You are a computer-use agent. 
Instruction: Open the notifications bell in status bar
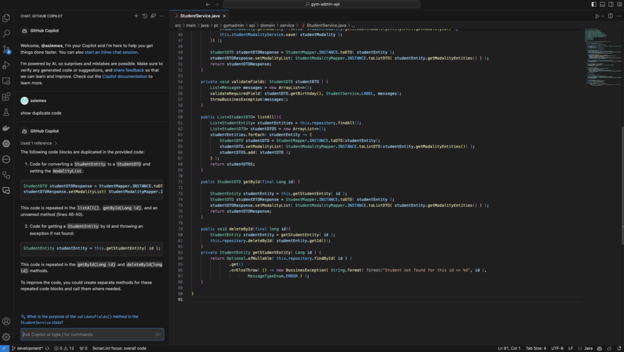click(x=619, y=348)
